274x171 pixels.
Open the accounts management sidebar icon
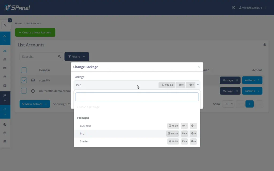point(5,36)
